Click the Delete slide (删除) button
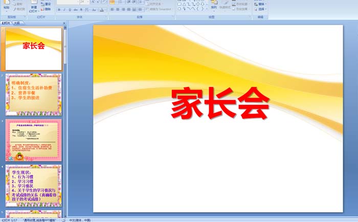Image resolution: width=358 pixels, height=222 pixels. point(46,9)
